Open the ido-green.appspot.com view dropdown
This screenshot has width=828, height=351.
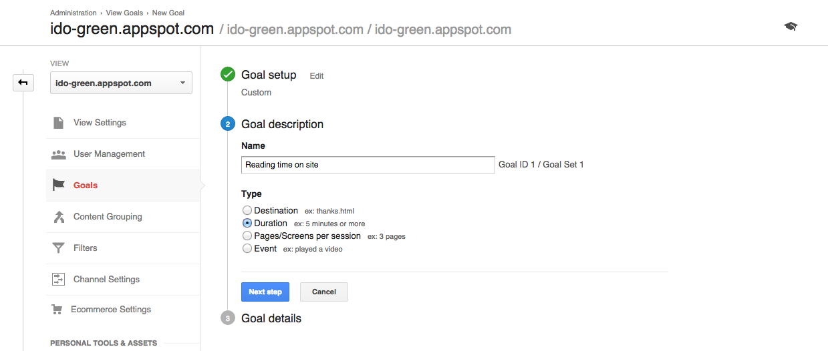121,83
